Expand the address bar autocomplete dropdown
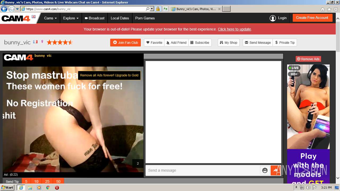The image size is (340, 191). (152, 9)
